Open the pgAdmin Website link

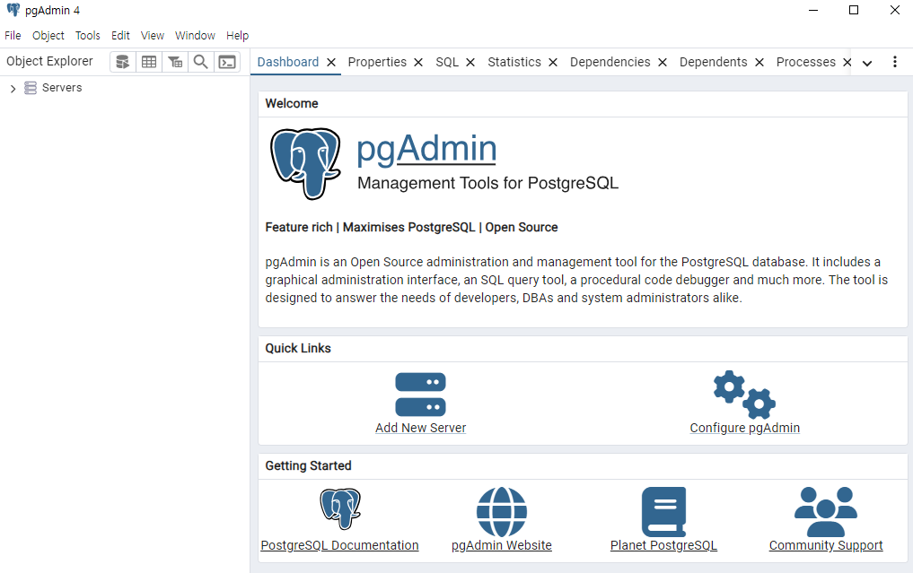501,545
